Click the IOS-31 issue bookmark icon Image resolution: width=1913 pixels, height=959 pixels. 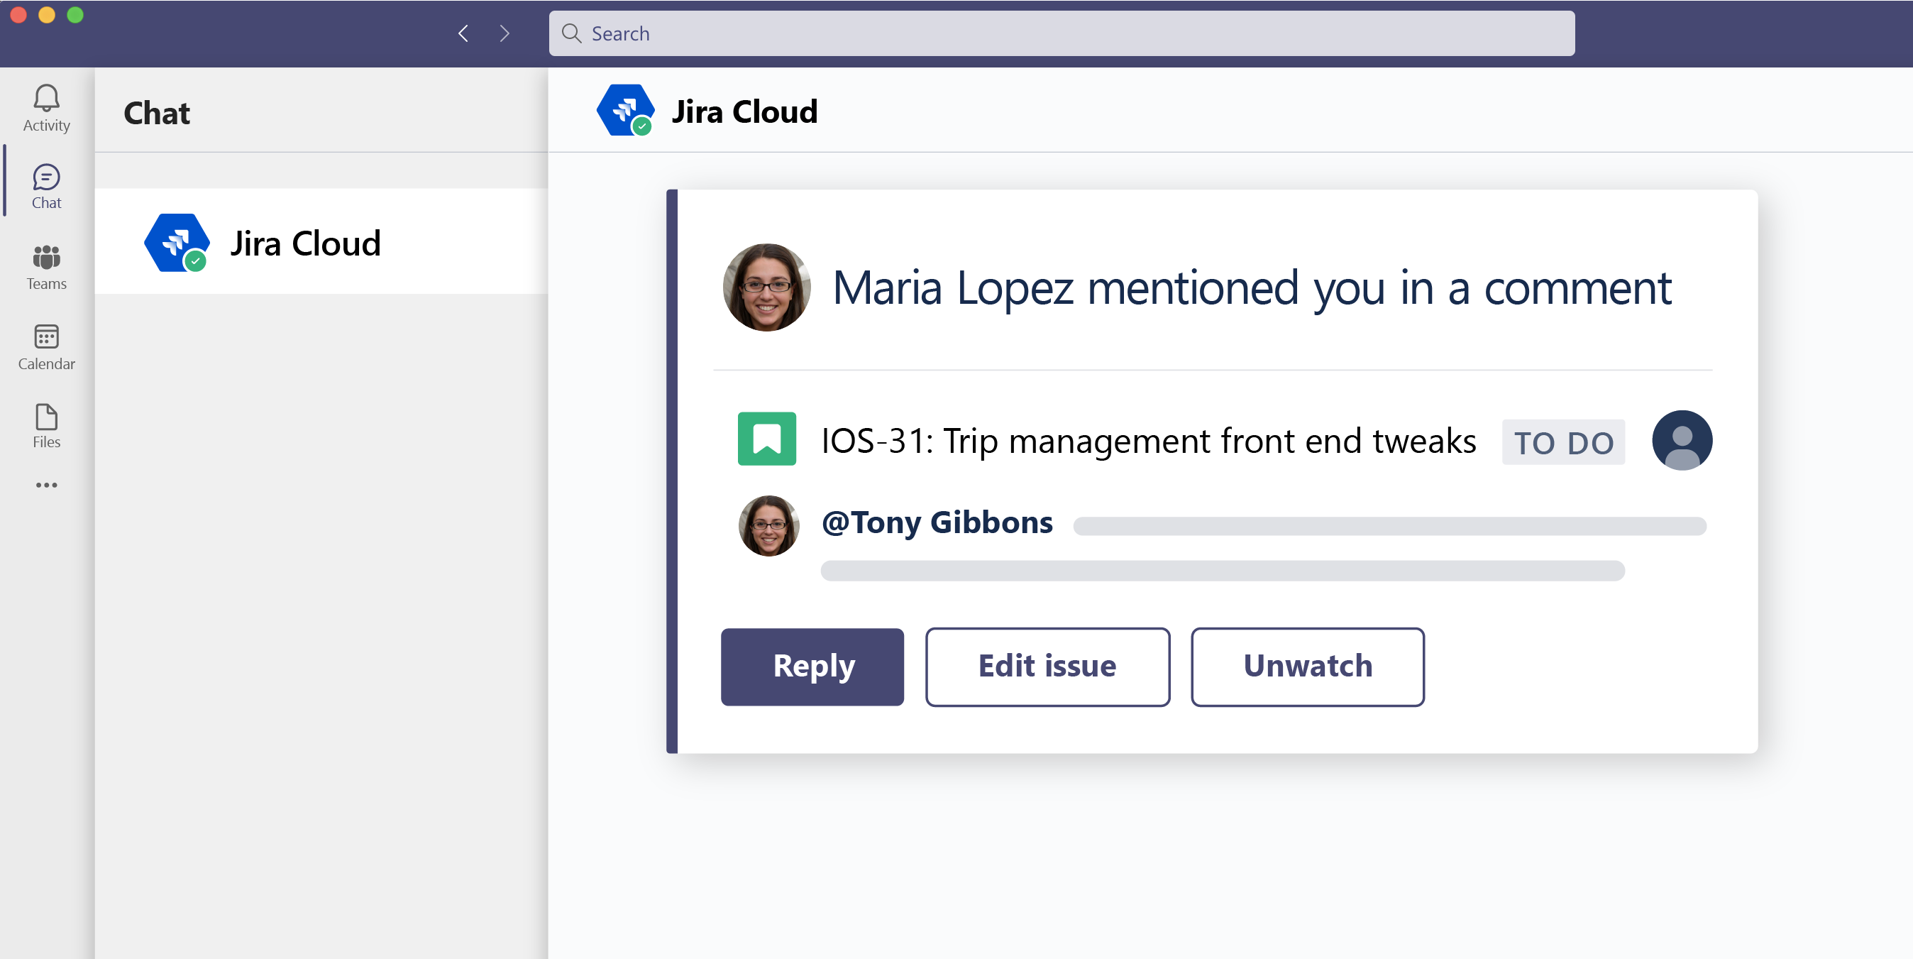(768, 439)
